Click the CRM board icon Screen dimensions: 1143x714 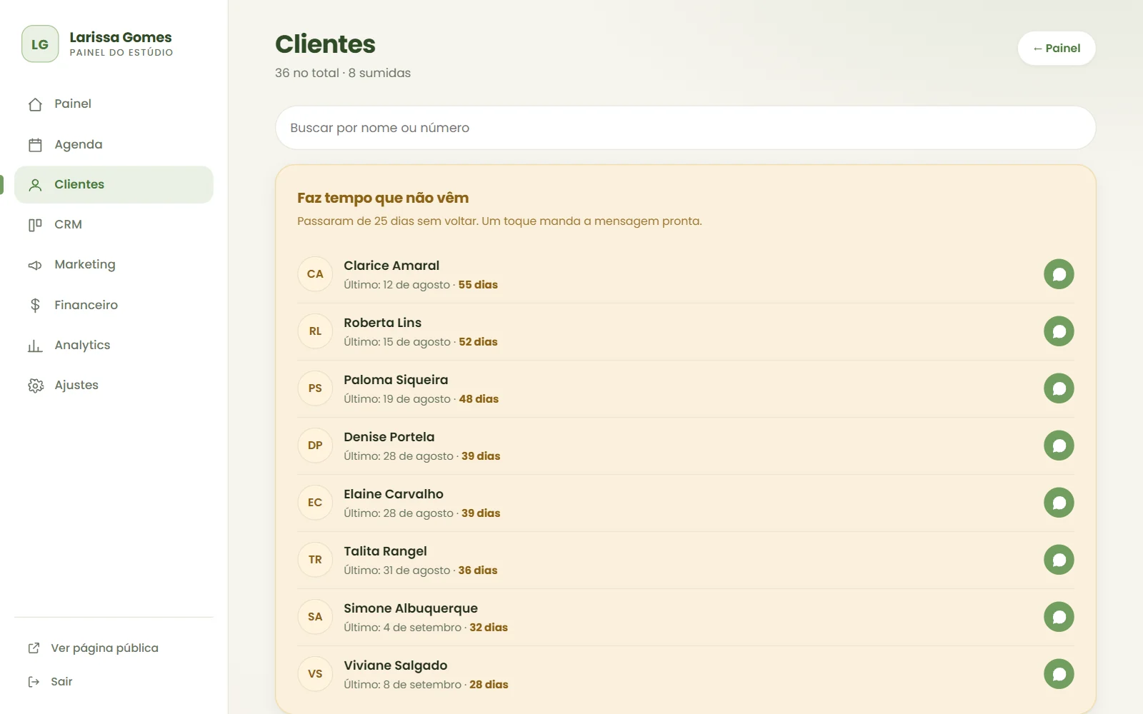point(35,225)
